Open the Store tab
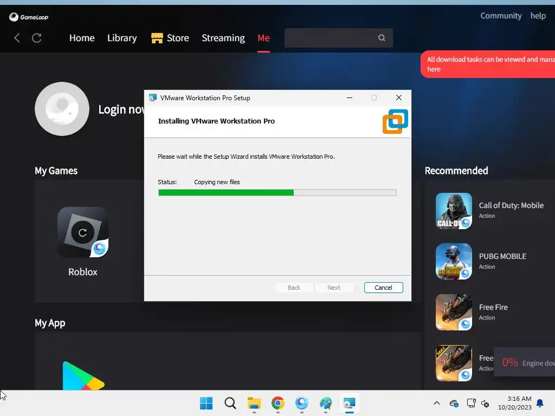The width and height of the screenshot is (555, 416). click(170, 38)
